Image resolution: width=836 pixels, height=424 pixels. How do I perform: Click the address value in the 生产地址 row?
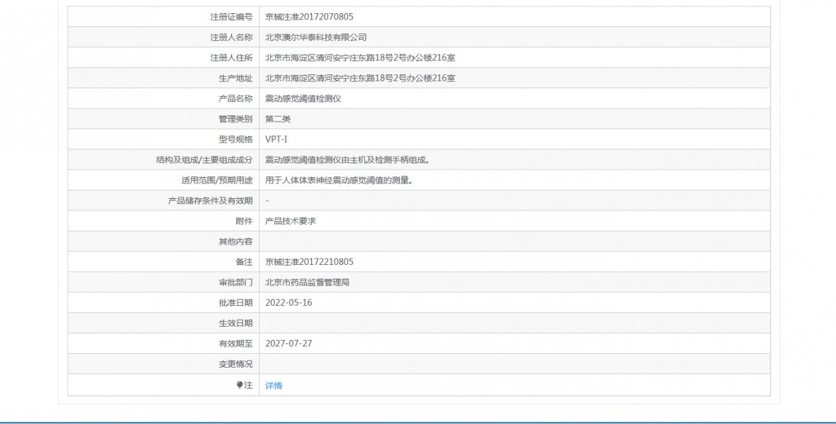[360, 78]
